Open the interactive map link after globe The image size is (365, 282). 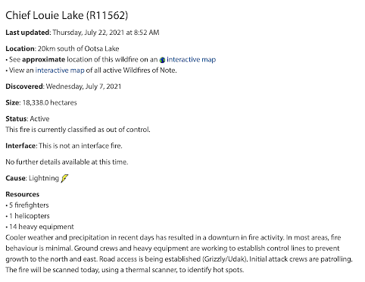pos(191,59)
